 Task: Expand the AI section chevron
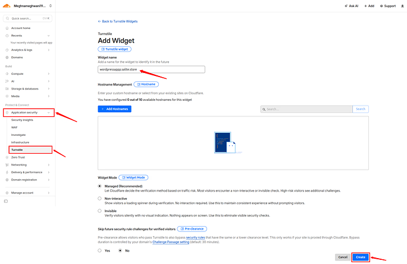(49, 81)
